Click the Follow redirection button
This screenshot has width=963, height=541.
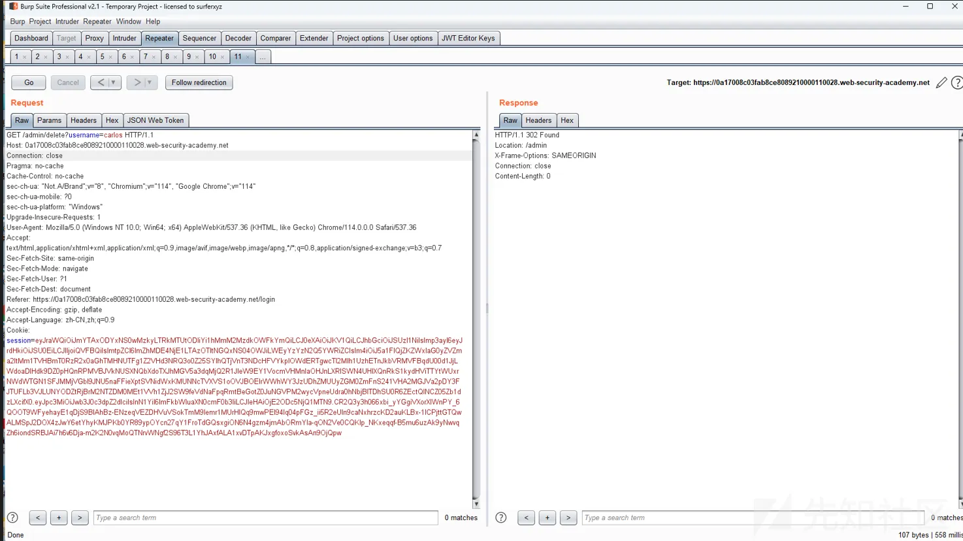coord(199,82)
